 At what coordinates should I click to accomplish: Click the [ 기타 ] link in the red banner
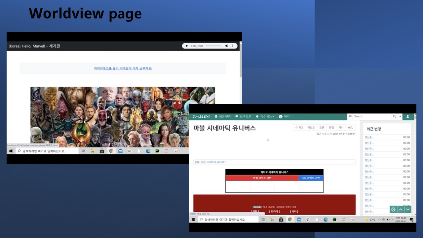tap(294, 212)
